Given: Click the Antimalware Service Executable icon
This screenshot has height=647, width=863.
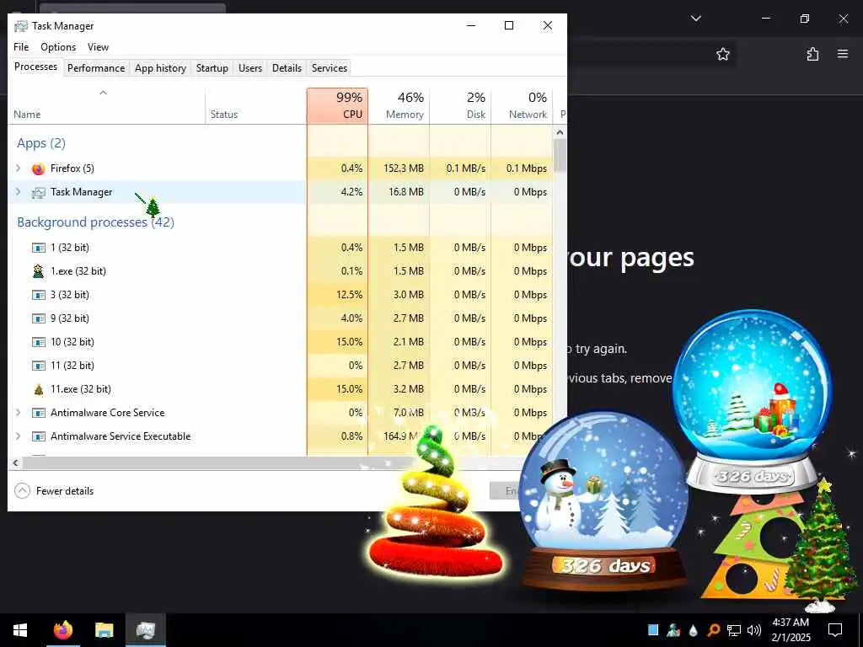Looking at the screenshot, I should click(x=39, y=436).
